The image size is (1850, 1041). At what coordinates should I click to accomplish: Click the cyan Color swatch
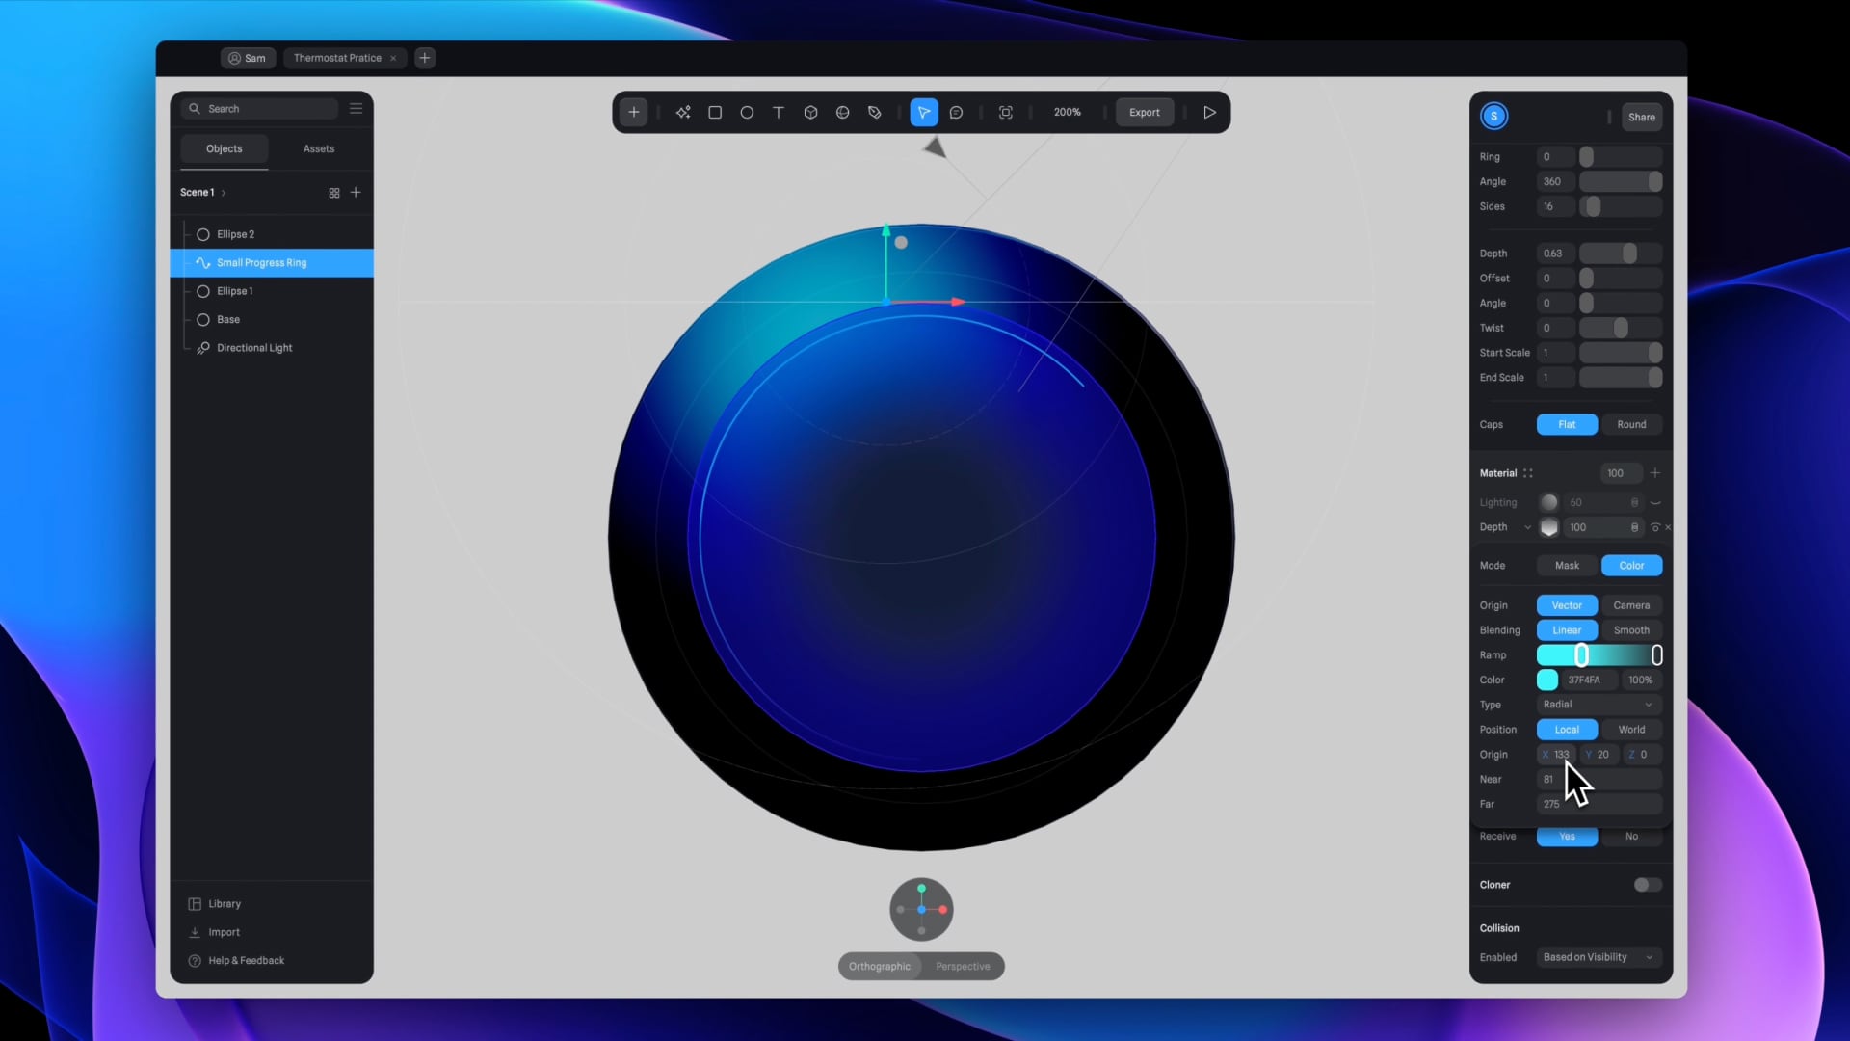(1547, 681)
